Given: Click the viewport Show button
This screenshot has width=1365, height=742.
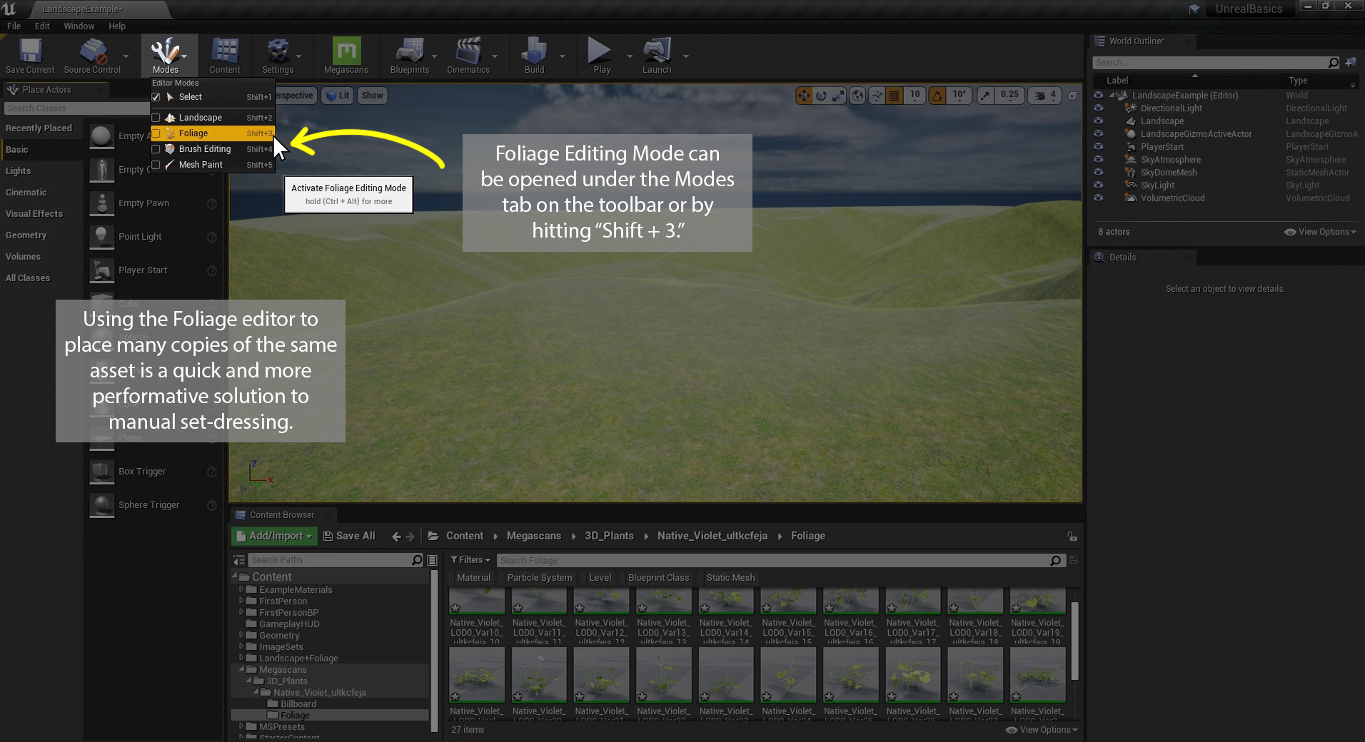Looking at the screenshot, I should [372, 96].
